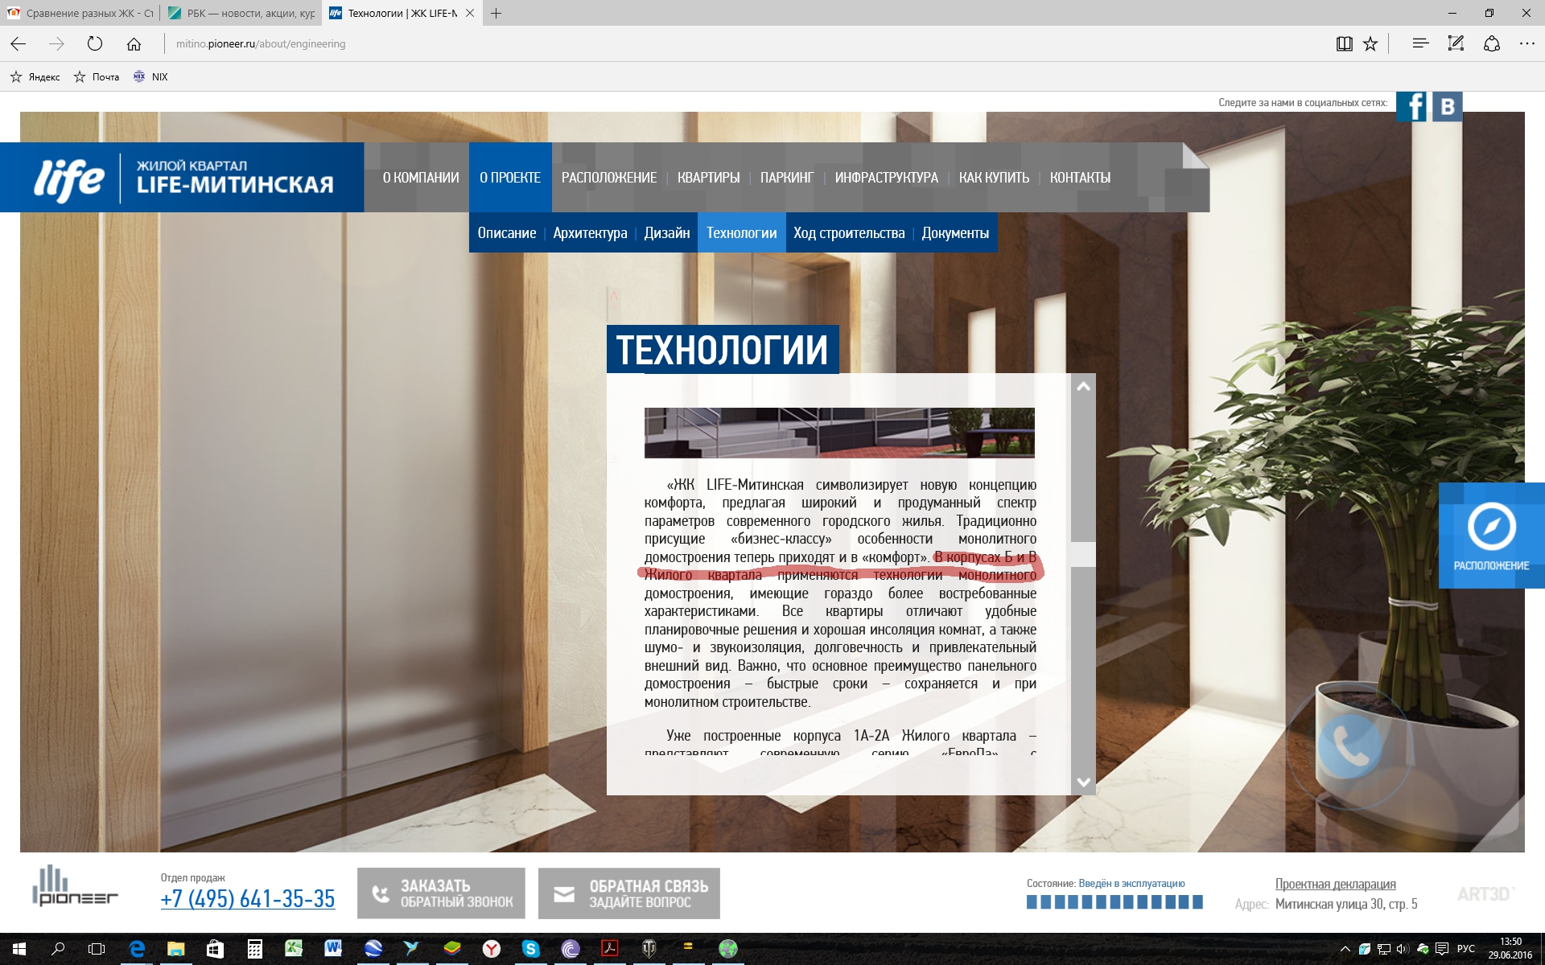This screenshot has width=1545, height=965.
Task: Add page to favorites star icon
Action: (x=1370, y=44)
